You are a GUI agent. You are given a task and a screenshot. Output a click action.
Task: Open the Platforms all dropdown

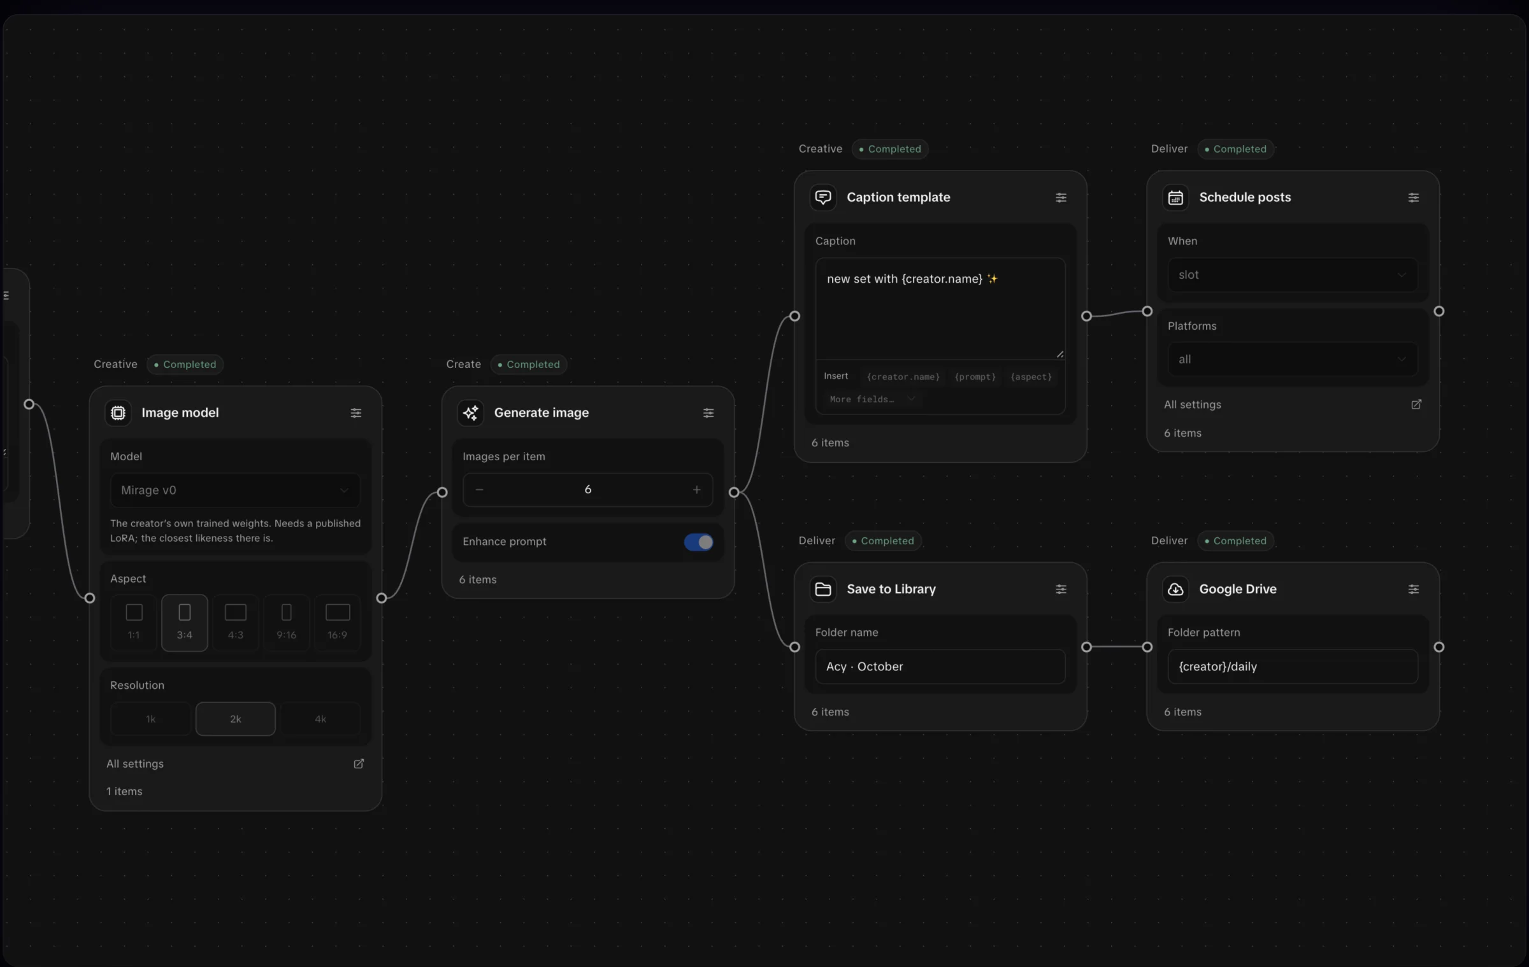[1293, 360]
